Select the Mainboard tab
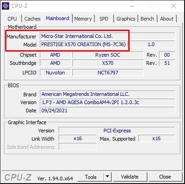Screen dimensions: 185x184 click(x=57, y=18)
